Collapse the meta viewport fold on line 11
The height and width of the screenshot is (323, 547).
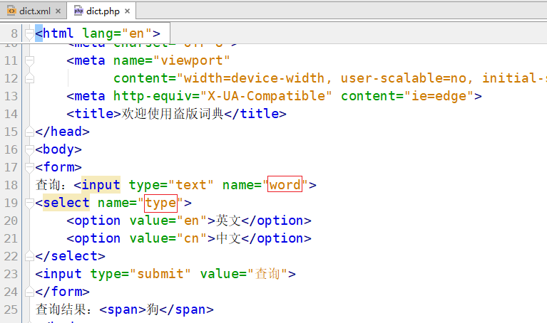click(29, 60)
